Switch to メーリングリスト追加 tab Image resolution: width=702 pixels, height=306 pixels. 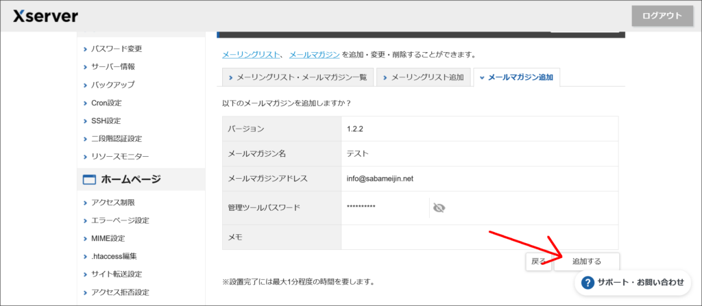(424, 77)
